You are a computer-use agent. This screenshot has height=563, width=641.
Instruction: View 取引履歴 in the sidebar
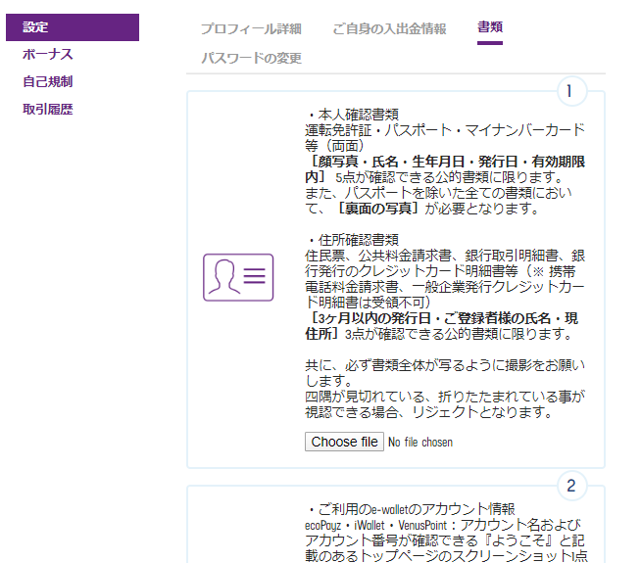[47, 109]
